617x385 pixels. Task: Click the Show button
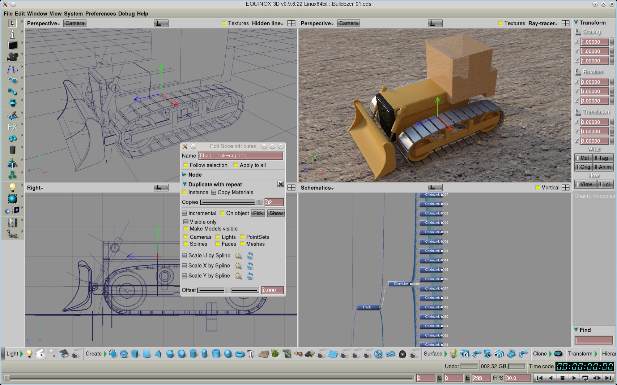[276, 213]
